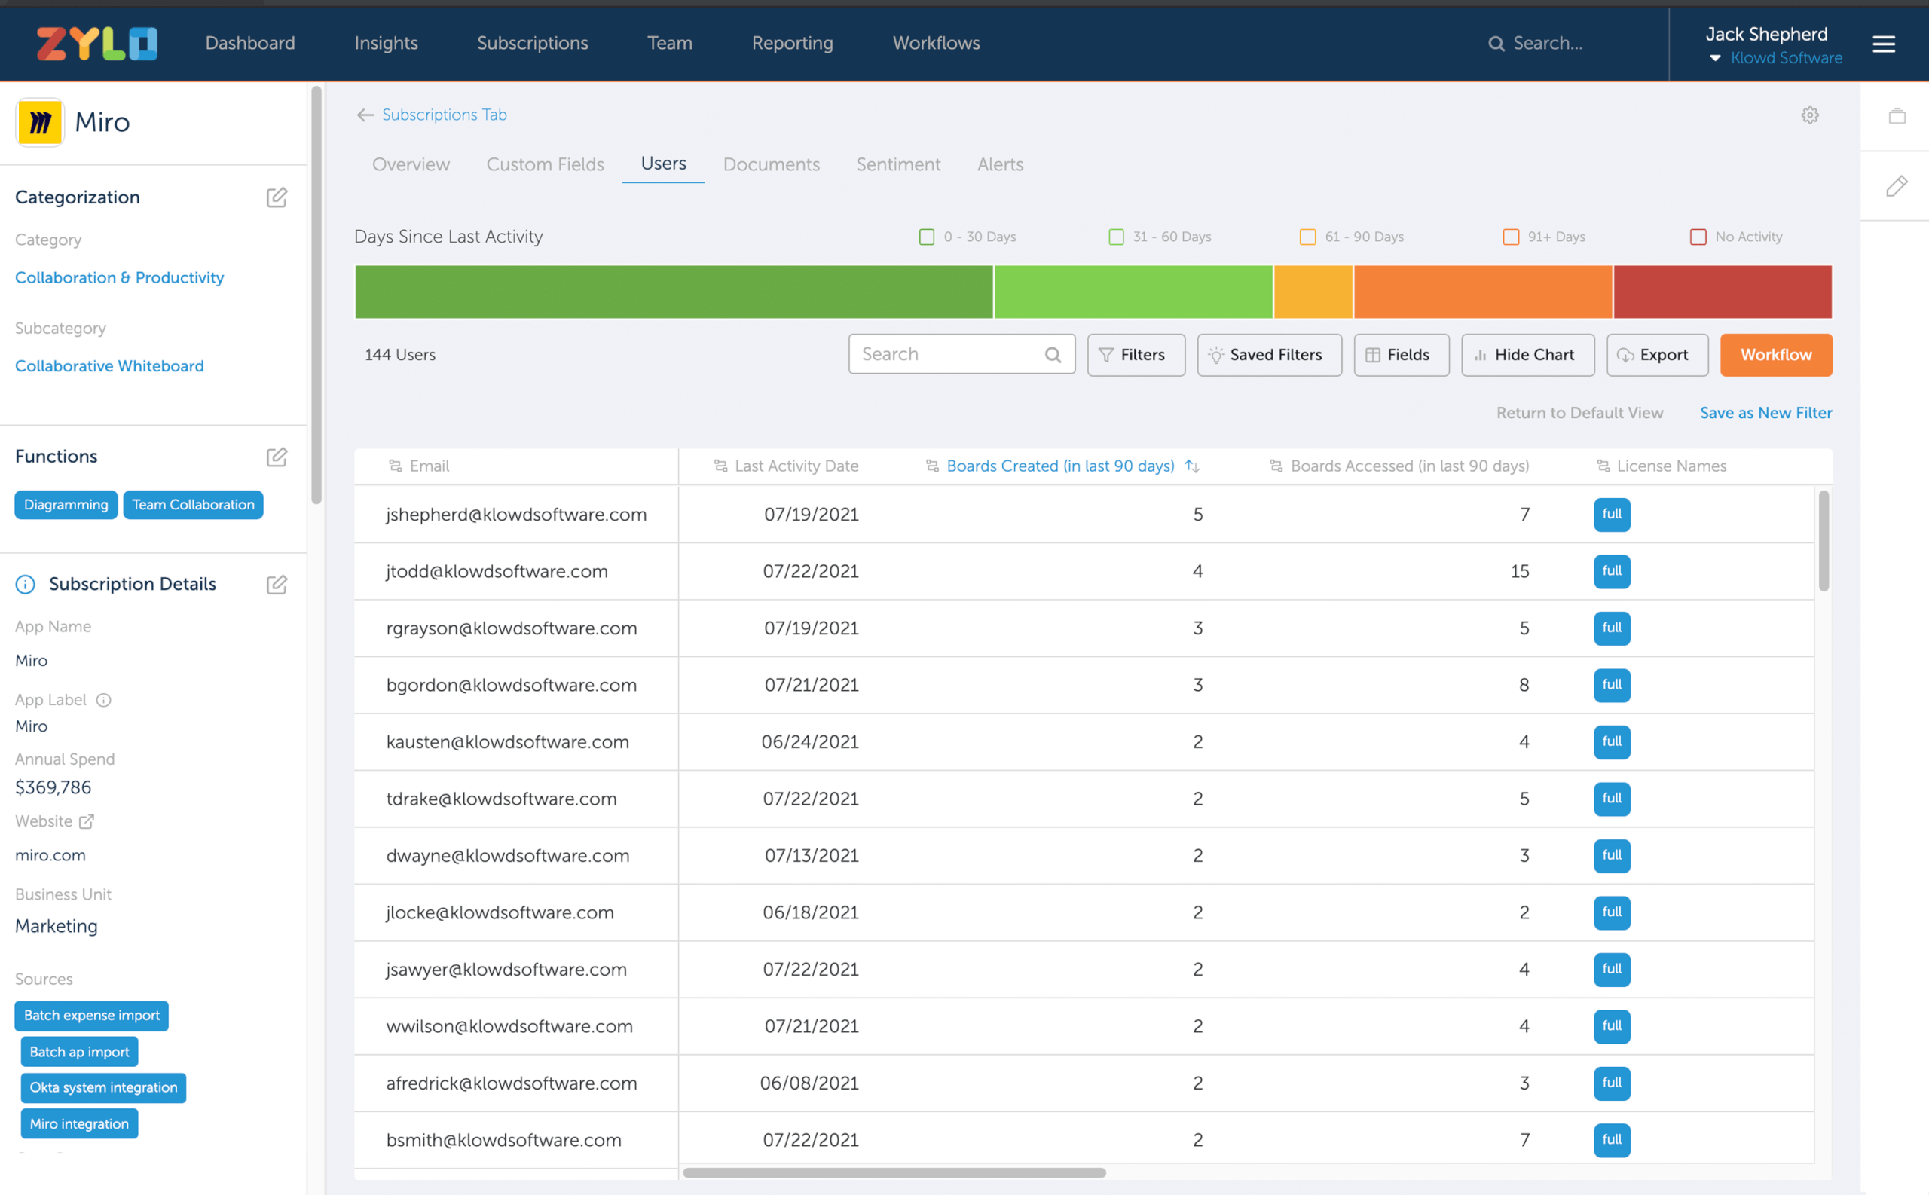Open Dashboard in top navigation
This screenshot has width=1929, height=1195.
(249, 44)
